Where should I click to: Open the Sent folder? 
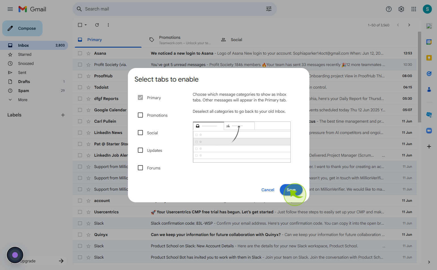(x=34, y=73)
